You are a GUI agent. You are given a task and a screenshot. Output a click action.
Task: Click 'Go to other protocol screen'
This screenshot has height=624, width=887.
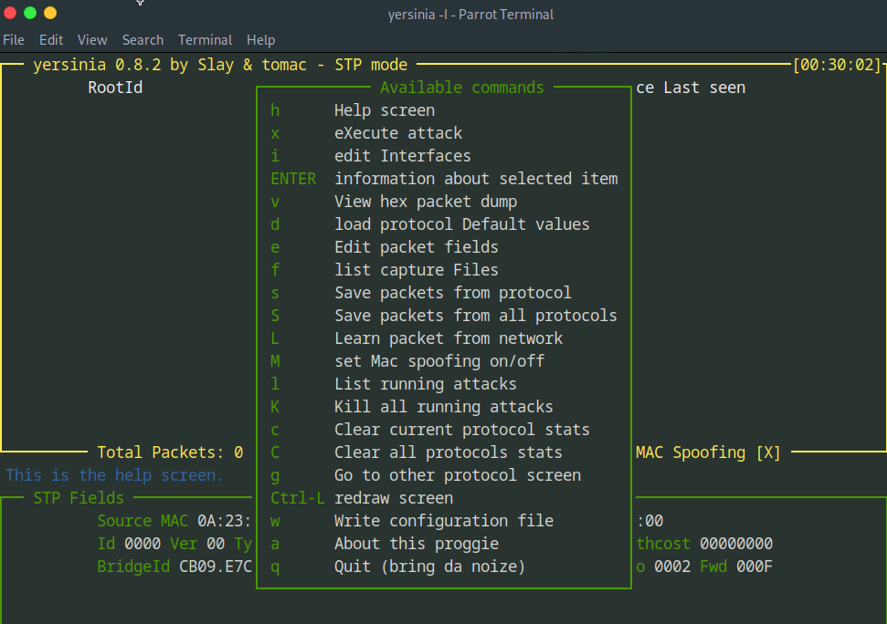click(x=457, y=475)
